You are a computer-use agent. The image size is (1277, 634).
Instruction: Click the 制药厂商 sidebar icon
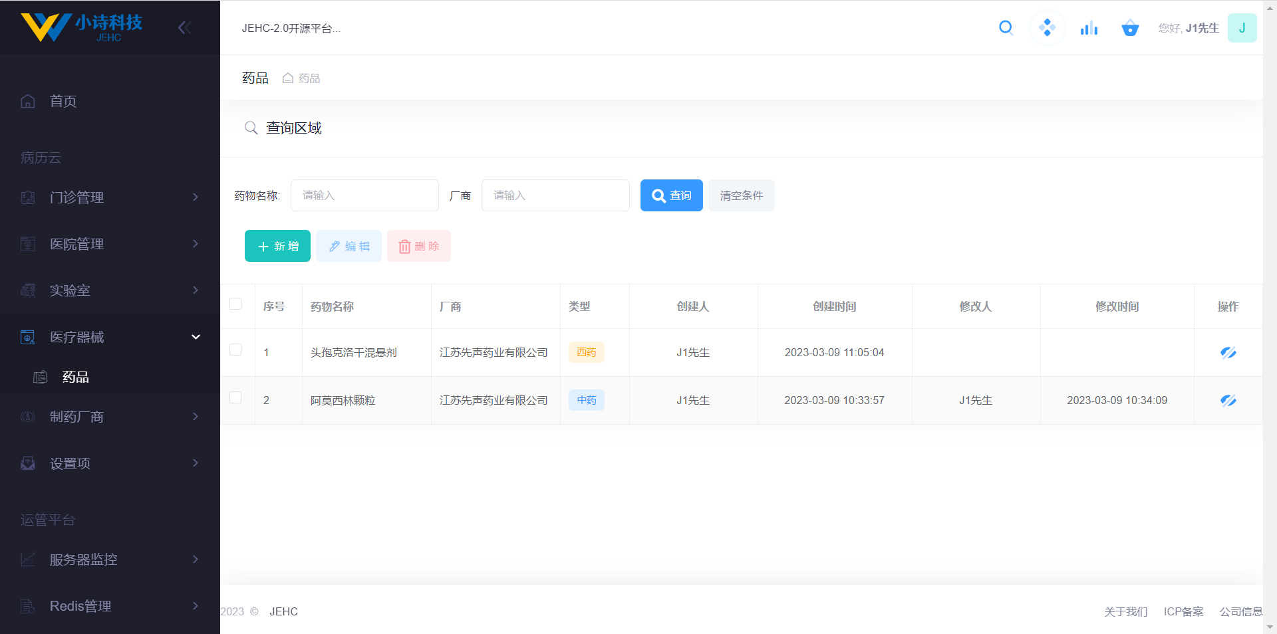pos(28,417)
